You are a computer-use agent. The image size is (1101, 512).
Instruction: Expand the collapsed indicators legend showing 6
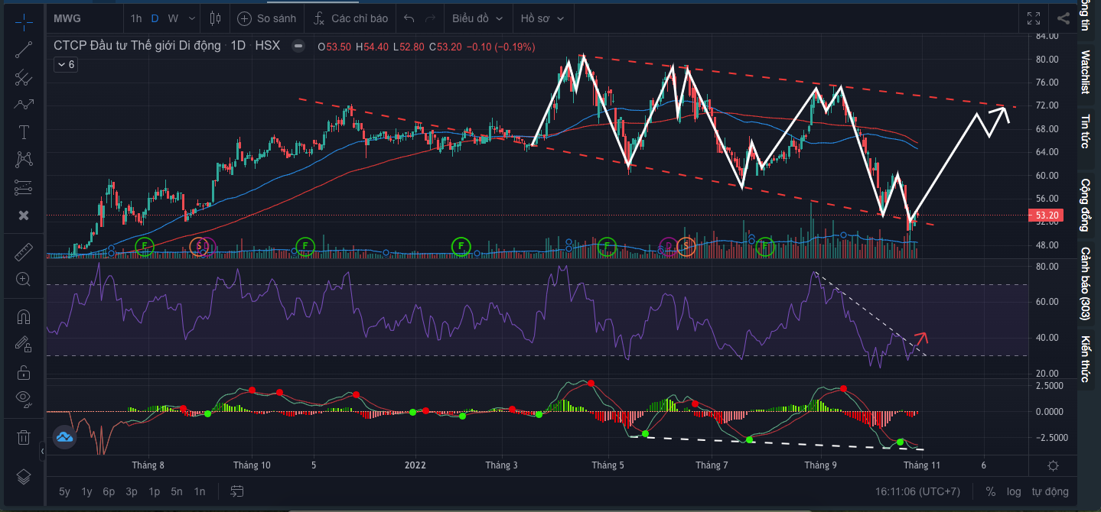coord(65,65)
